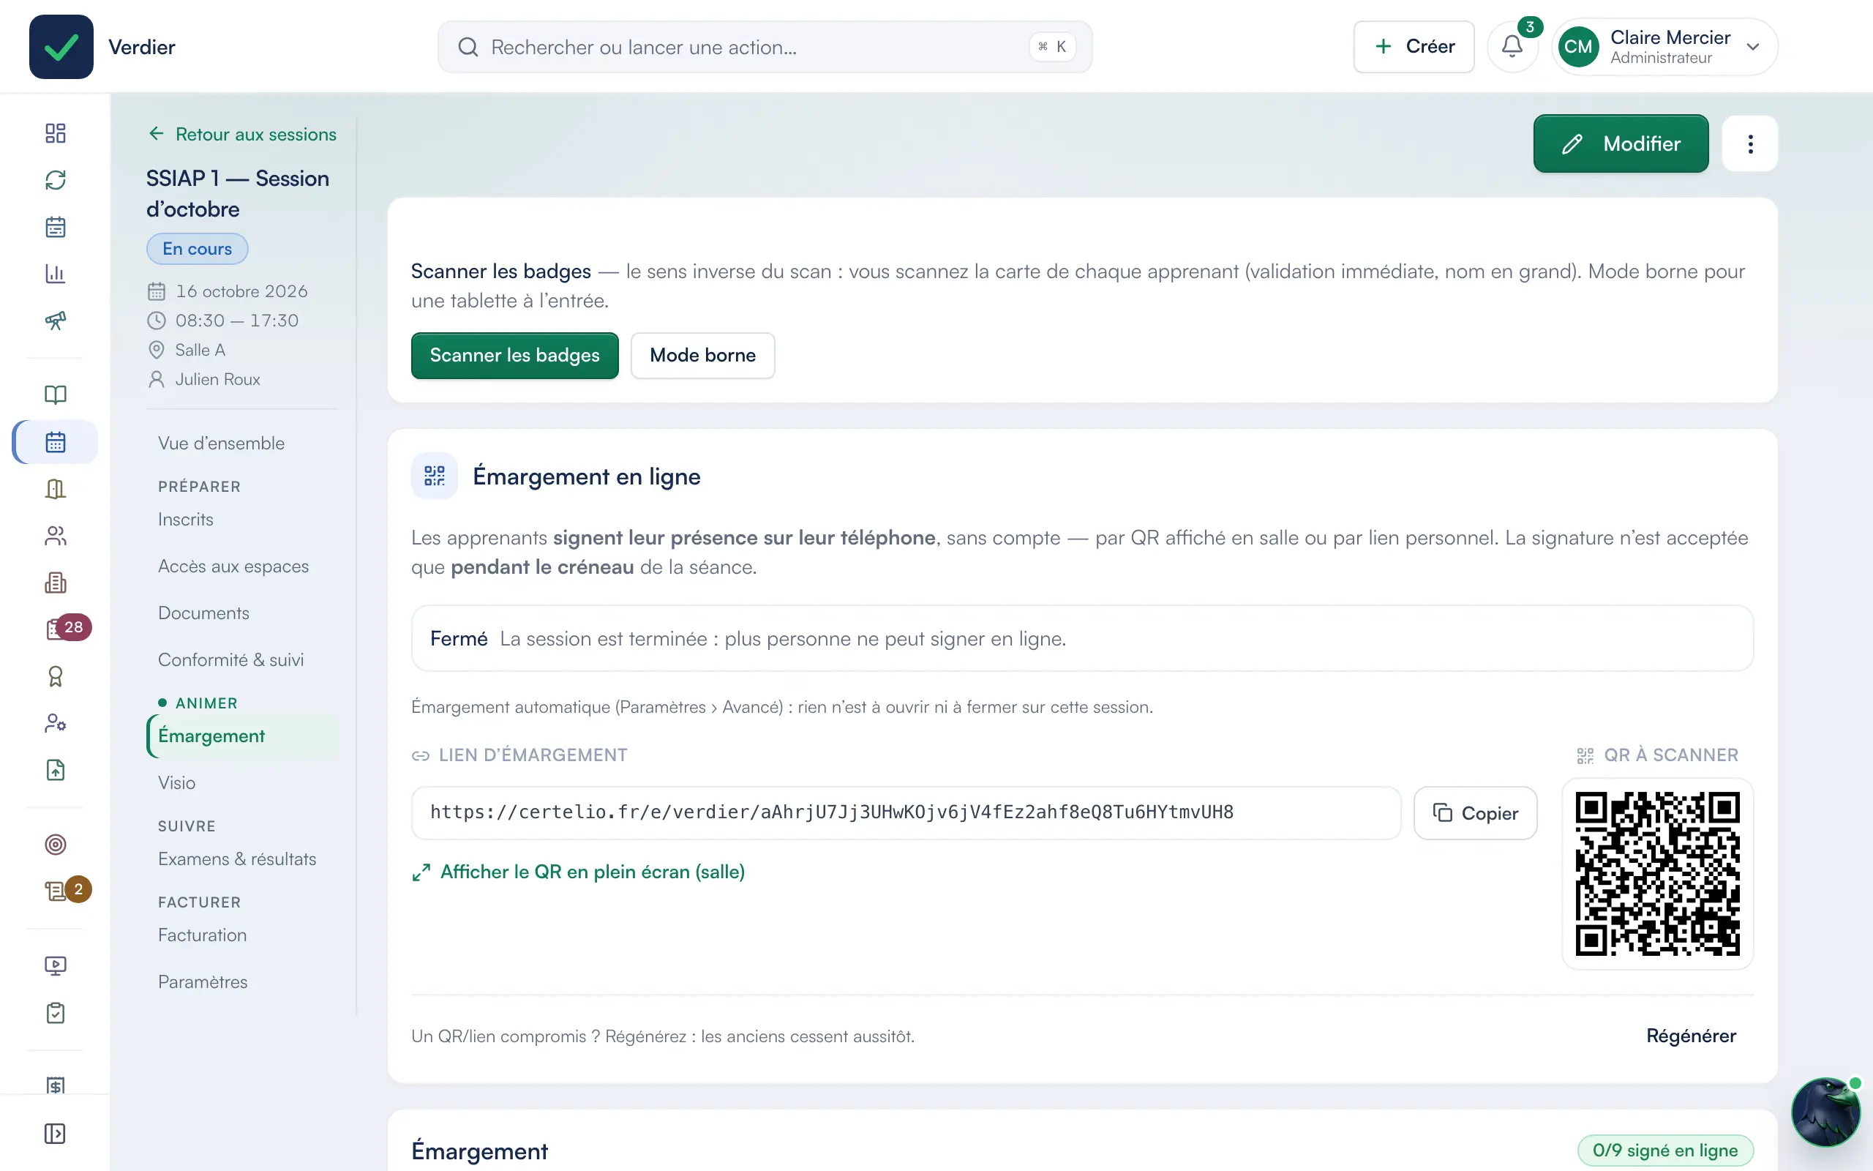Click the Fermé status label

click(459, 639)
